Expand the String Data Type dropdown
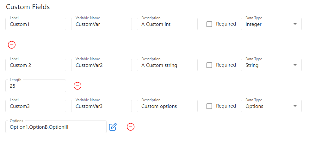 point(271,65)
